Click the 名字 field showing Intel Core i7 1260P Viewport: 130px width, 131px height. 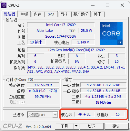61,25
